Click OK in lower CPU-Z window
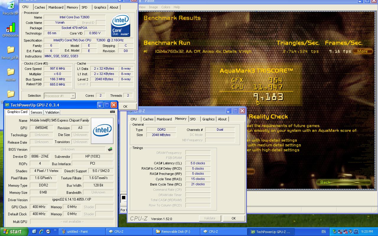 point(234,218)
